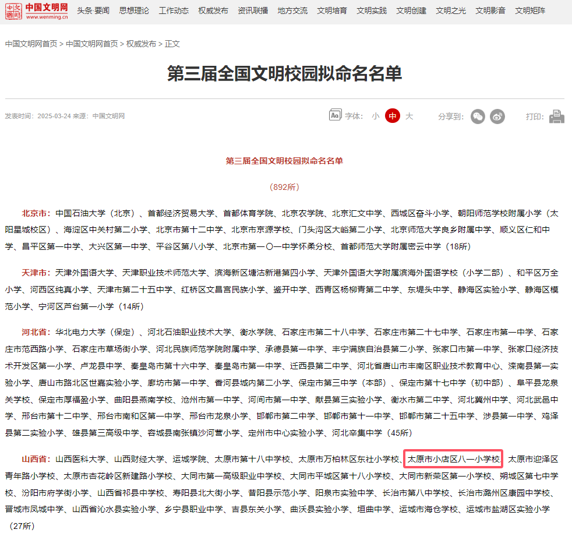572x540 pixels.
Task: Set font size to 大
Action: (x=409, y=117)
